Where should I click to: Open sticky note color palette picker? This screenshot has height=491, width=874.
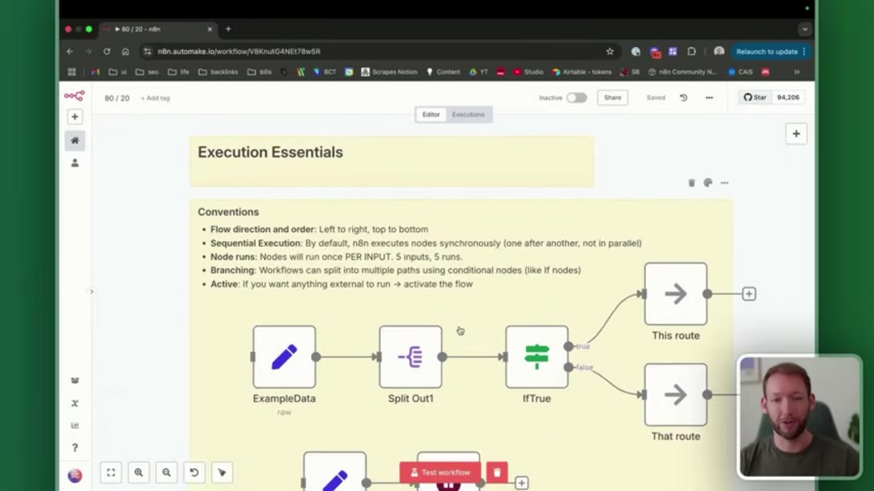coord(708,183)
